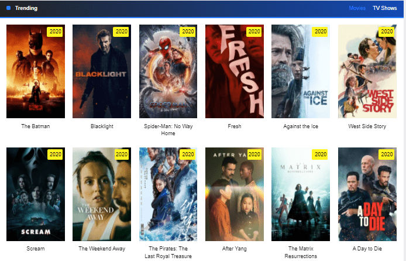
Task: Open The Matrix Resurrections poster
Action: pyautogui.click(x=301, y=194)
